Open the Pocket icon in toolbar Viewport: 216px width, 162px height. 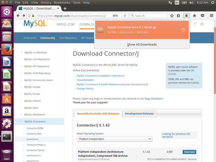(202, 15)
